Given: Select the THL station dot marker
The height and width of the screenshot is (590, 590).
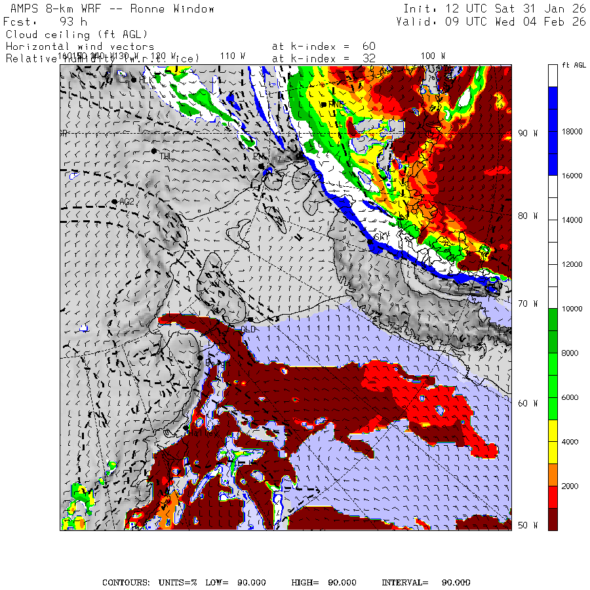Looking at the screenshot, I should click(154, 151).
